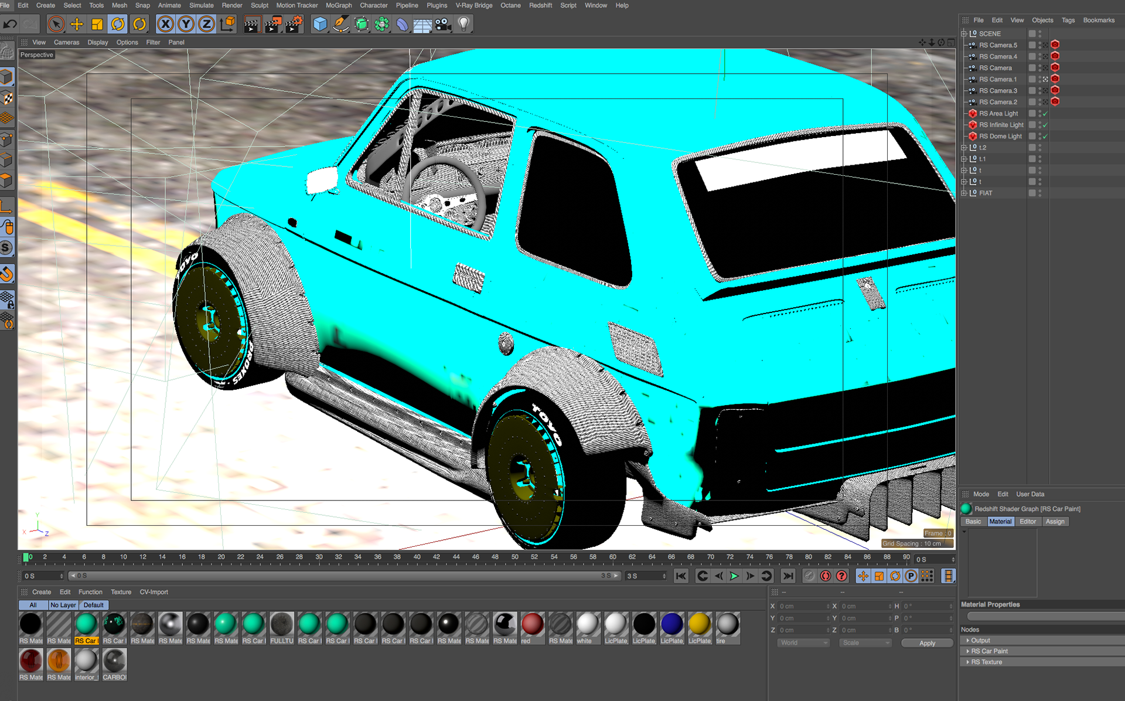The height and width of the screenshot is (701, 1125).
Task: Expand the FIAT object tree
Action: coord(964,193)
